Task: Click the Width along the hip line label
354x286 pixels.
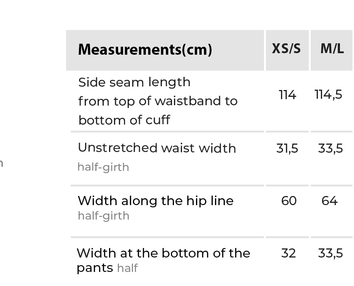Action: pos(155,201)
